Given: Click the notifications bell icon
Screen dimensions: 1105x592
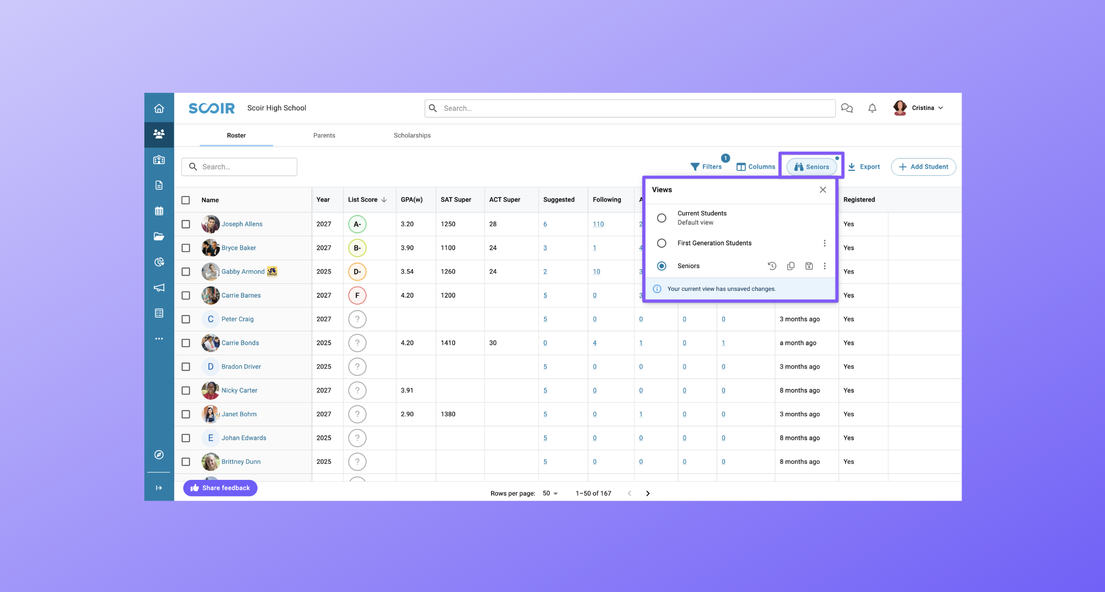Looking at the screenshot, I should 871,108.
